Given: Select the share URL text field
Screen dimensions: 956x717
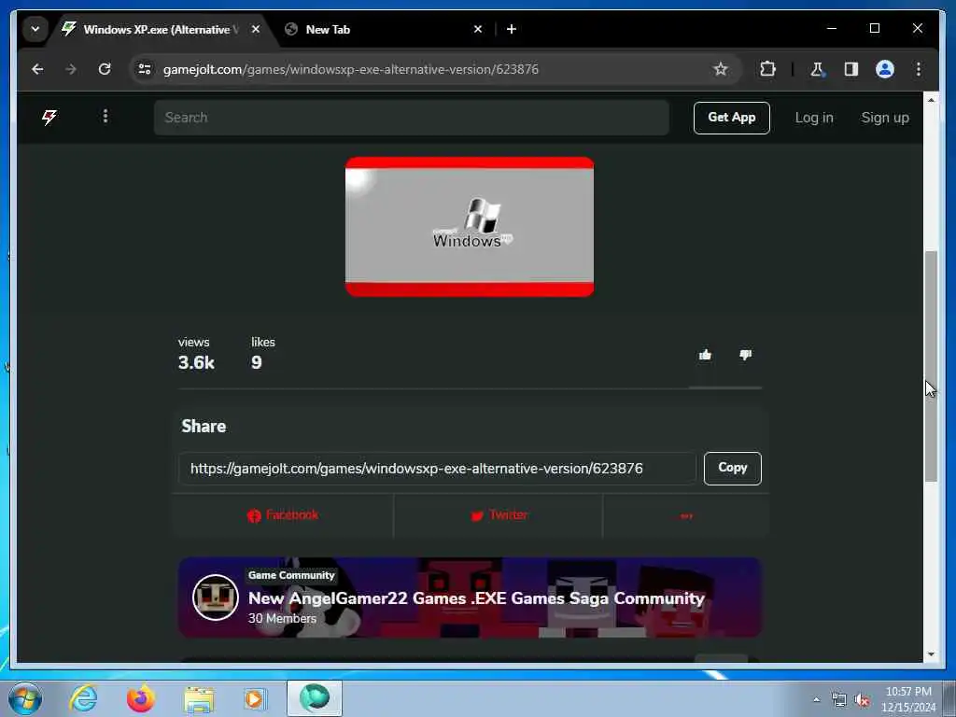Looking at the screenshot, I should pyautogui.click(x=437, y=469).
